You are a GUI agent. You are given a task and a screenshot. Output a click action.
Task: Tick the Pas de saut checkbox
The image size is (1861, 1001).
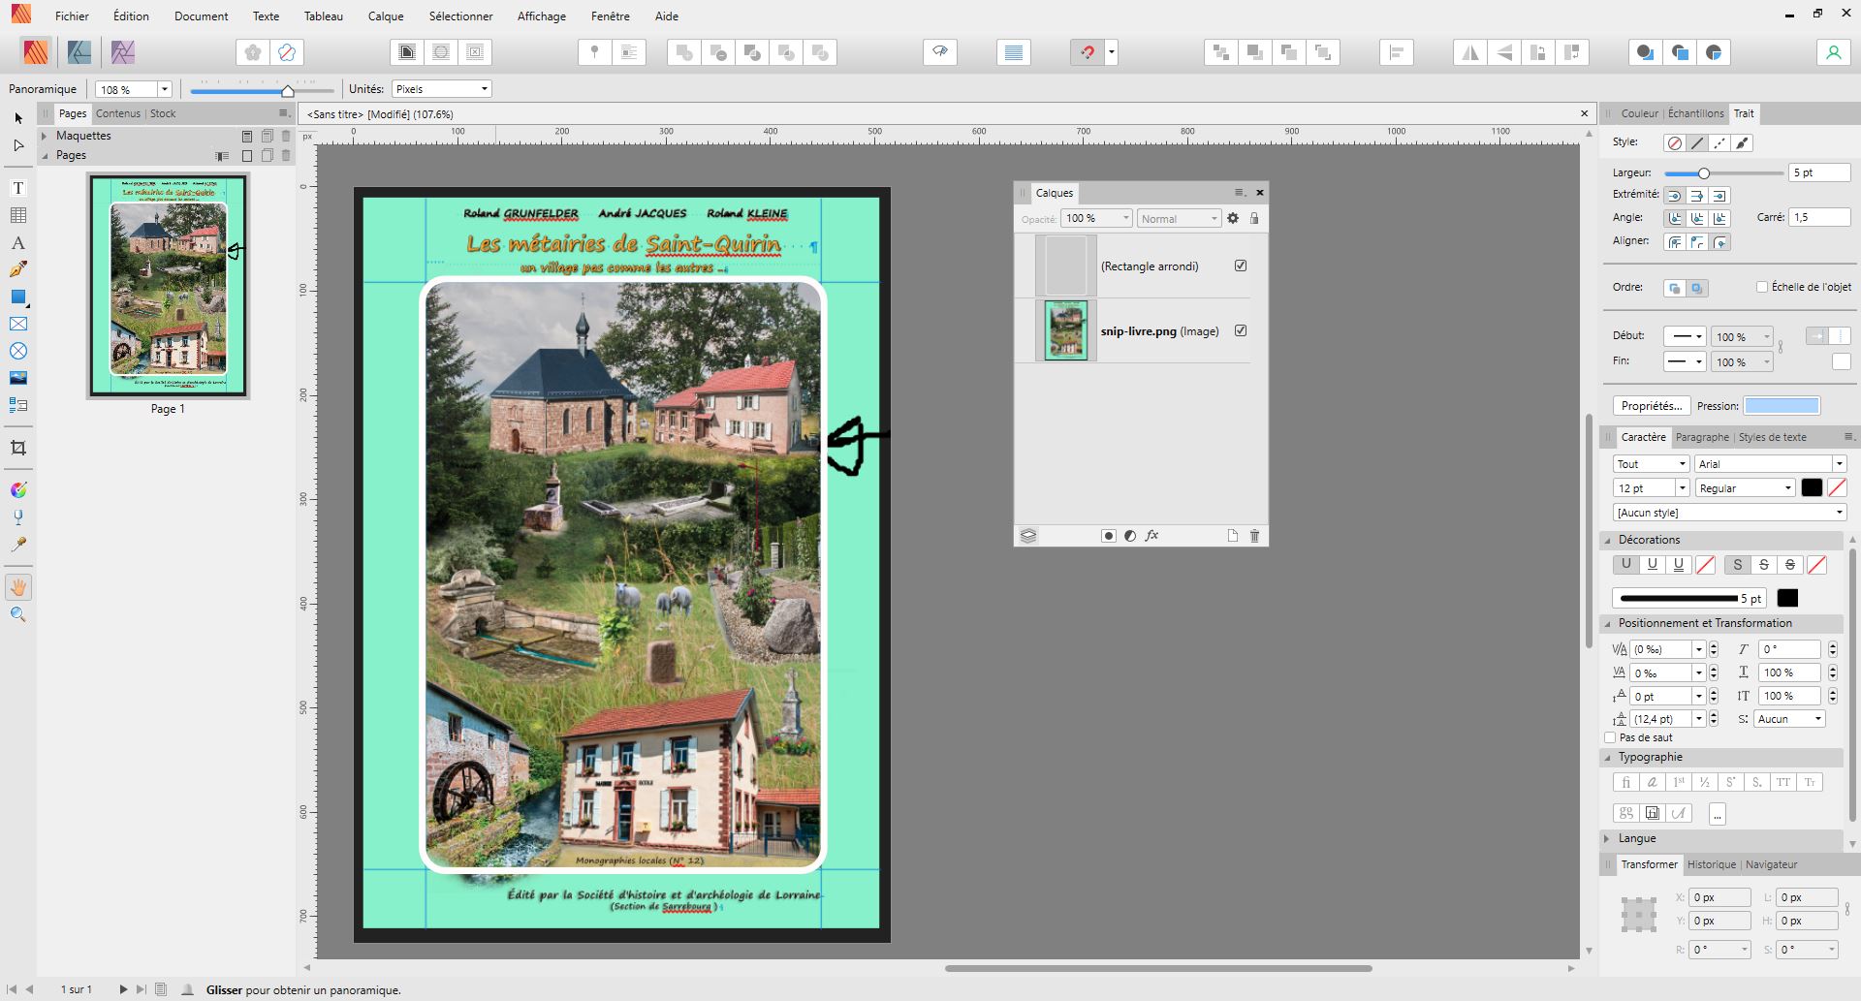(x=1610, y=737)
